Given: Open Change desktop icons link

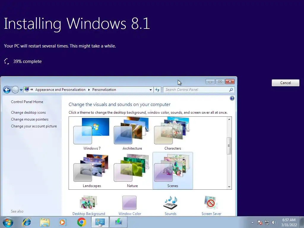Looking at the screenshot, I should point(28,113).
